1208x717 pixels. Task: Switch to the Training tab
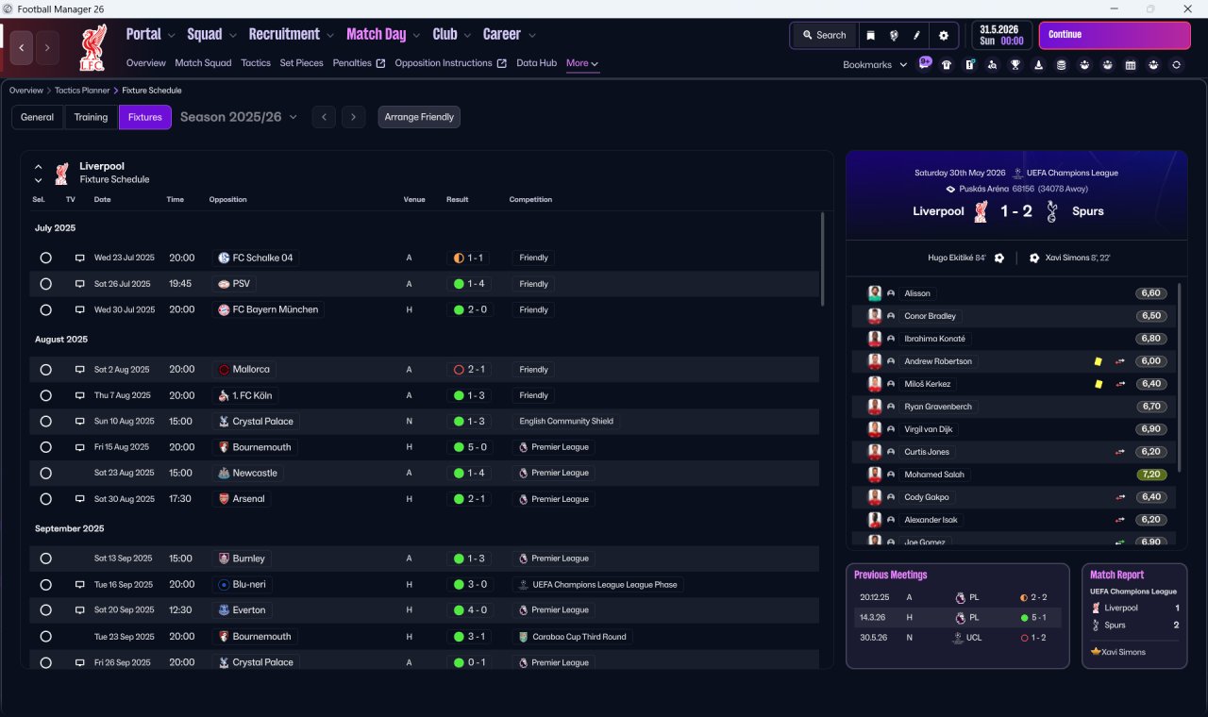pos(91,117)
